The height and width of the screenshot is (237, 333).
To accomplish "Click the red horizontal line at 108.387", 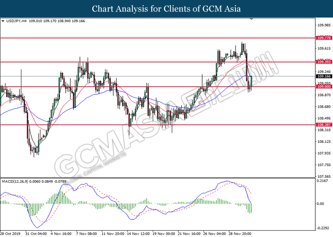I will tap(157, 125).
